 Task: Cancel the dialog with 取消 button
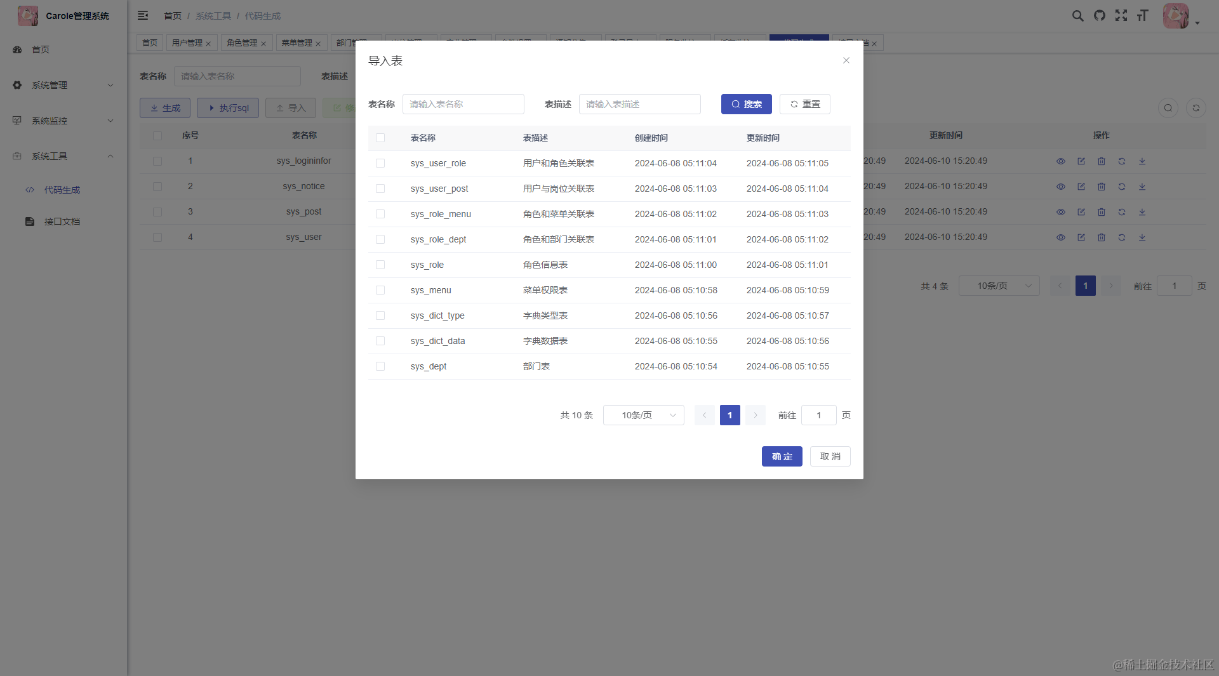tap(830, 456)
